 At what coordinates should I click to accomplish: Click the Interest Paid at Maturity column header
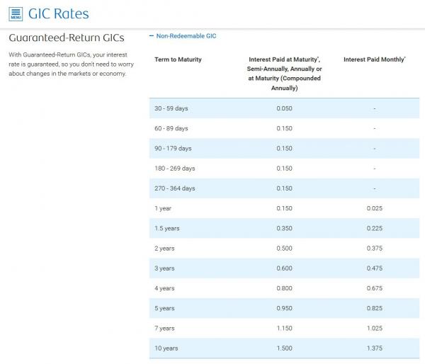pyautogui.click(x=284, y=74)
